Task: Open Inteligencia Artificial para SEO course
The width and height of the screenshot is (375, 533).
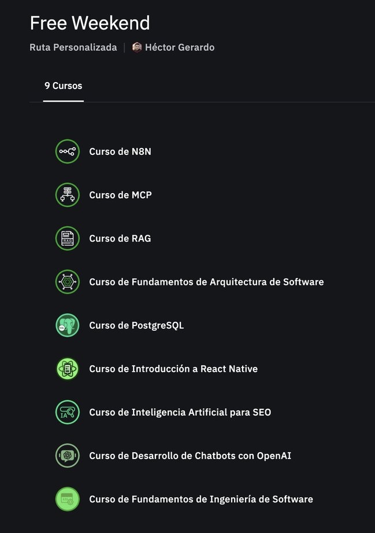Action: [180, 412]
